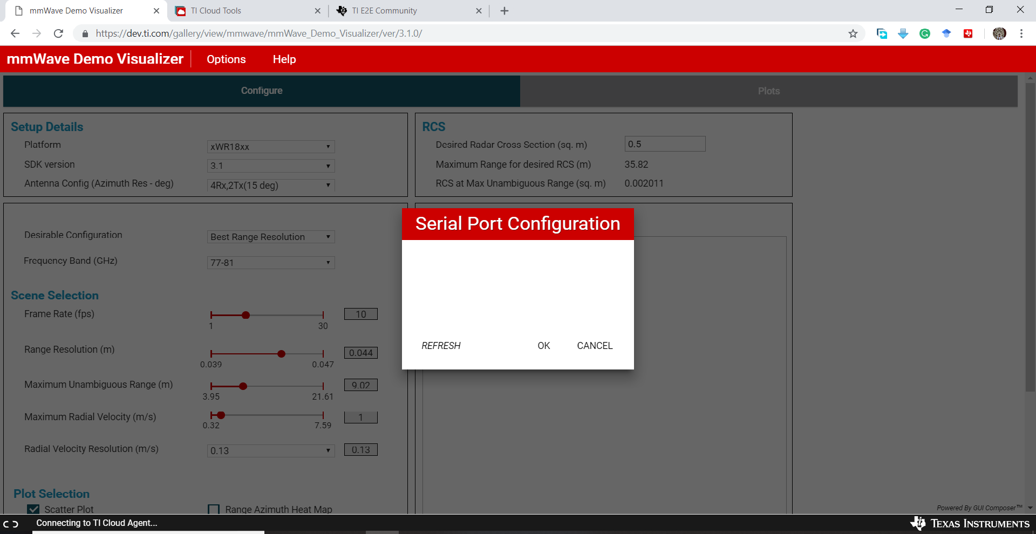Open the Platform dropdown

click(271, 147)
